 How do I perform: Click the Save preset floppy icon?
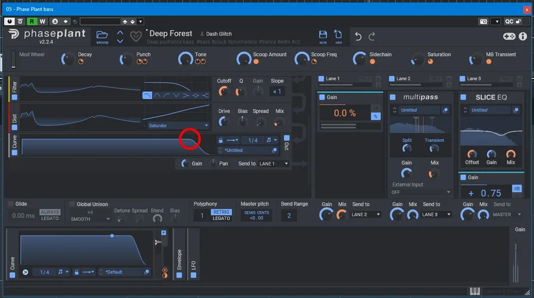click(323, 35)
